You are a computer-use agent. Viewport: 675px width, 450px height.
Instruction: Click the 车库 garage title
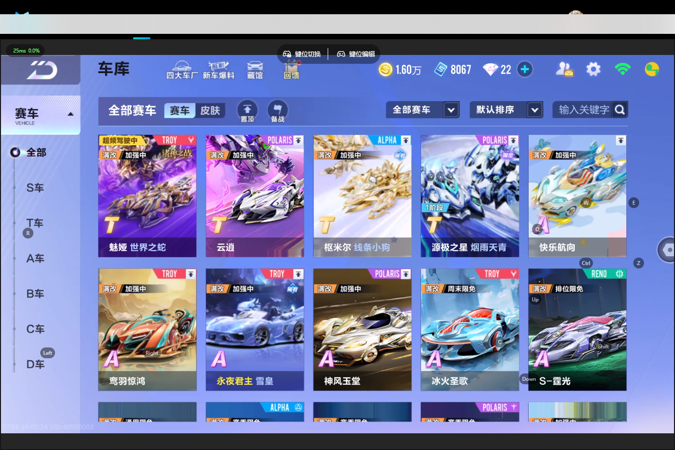click(113, 69)
